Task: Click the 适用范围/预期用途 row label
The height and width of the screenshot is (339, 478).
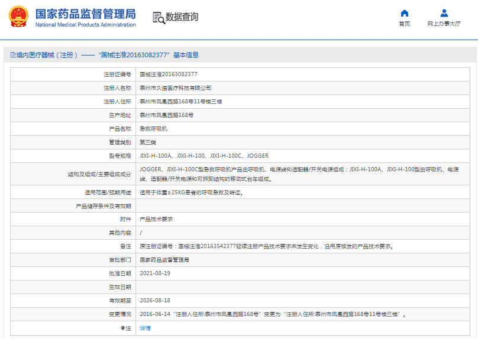Action: pyautogui.click(x=108, y=193)
